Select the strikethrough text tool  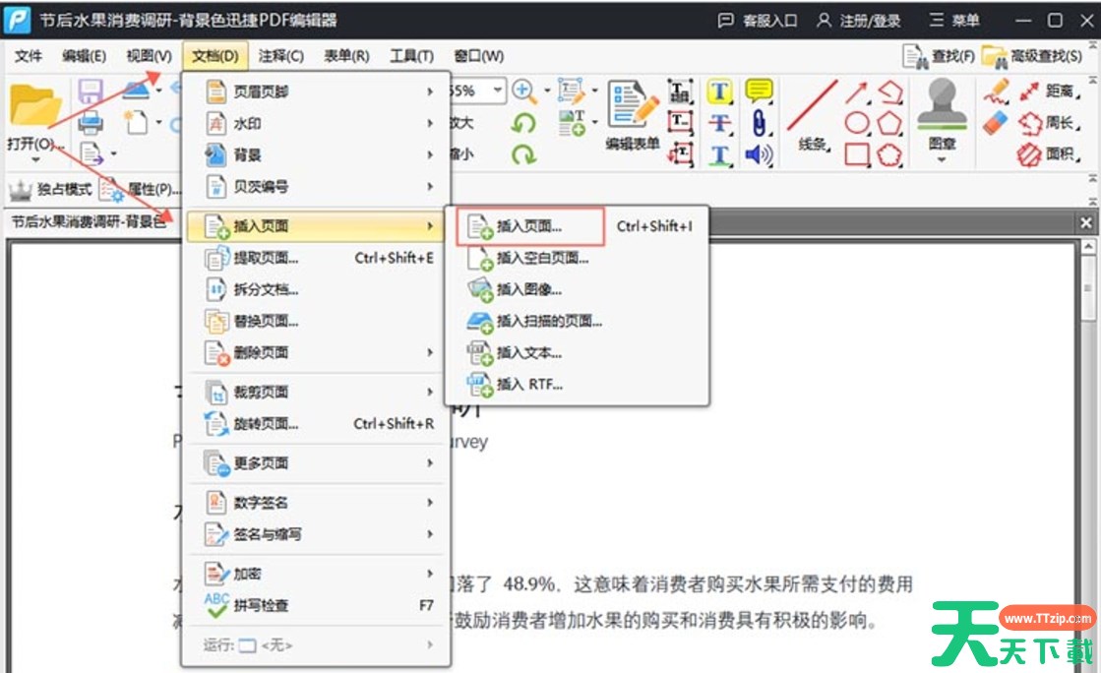coord(719,123)
